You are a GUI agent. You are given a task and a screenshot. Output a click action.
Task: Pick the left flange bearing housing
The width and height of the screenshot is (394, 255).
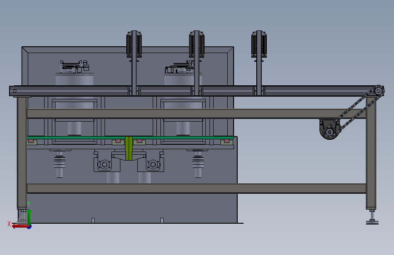click(x=104, y=165)
